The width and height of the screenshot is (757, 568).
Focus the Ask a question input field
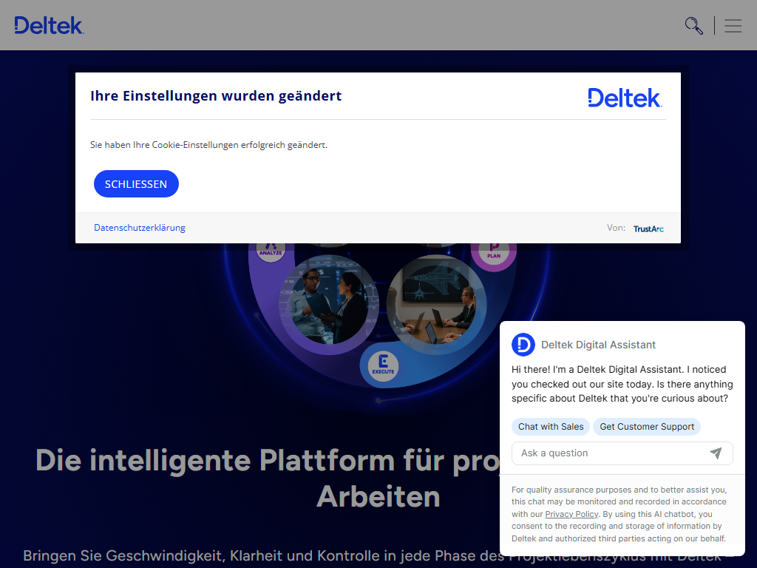(x=622, y=453)
